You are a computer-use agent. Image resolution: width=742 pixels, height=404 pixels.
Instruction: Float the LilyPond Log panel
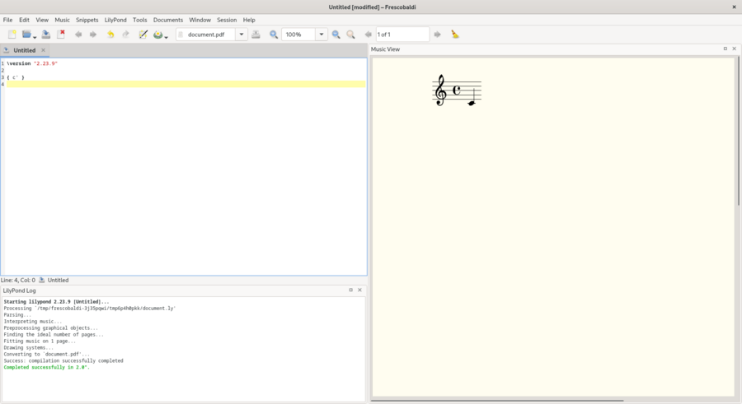(x=350, y=290)
